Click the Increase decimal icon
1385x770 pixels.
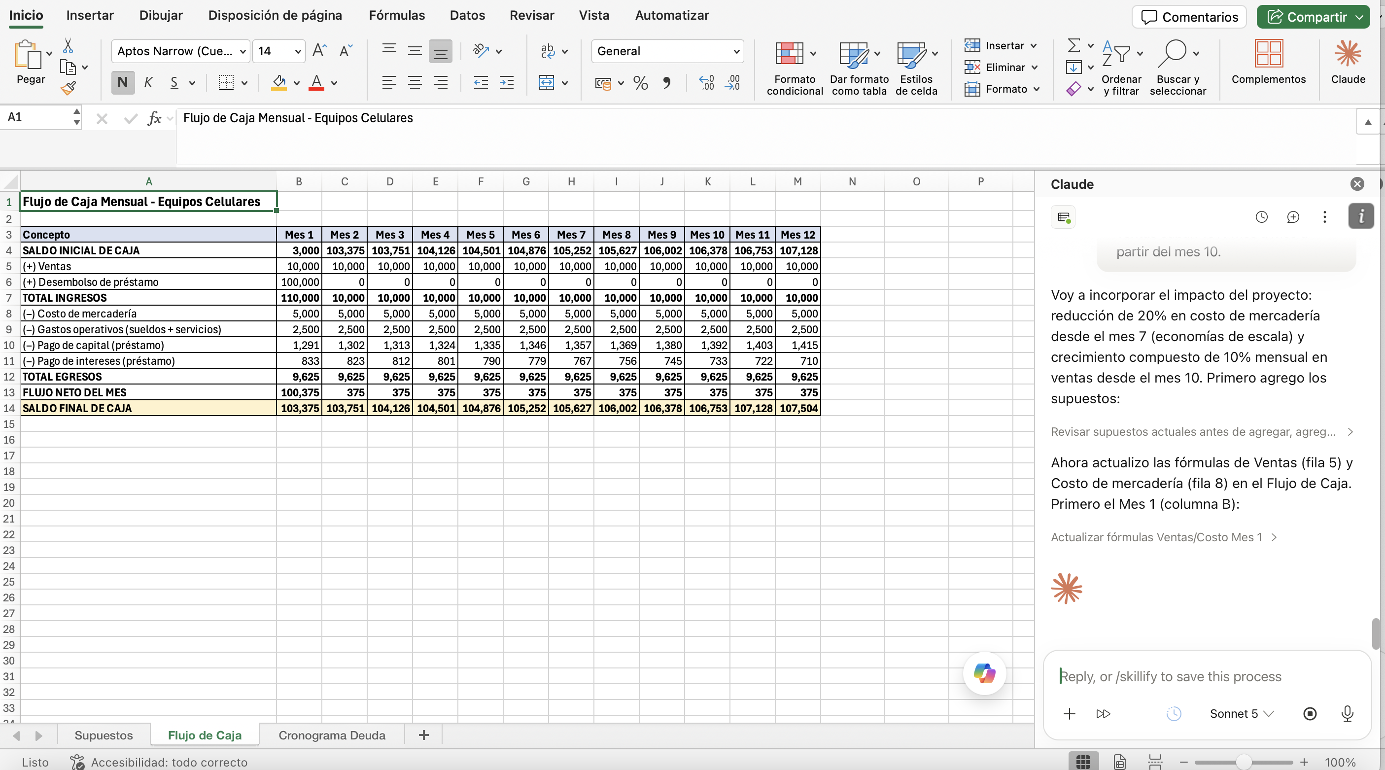pos(706,83)
